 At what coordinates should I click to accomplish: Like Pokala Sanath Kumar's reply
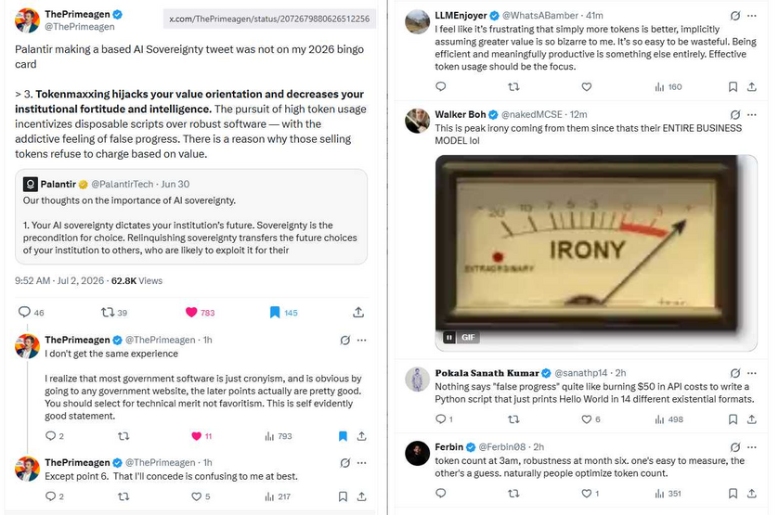point(586,419)
